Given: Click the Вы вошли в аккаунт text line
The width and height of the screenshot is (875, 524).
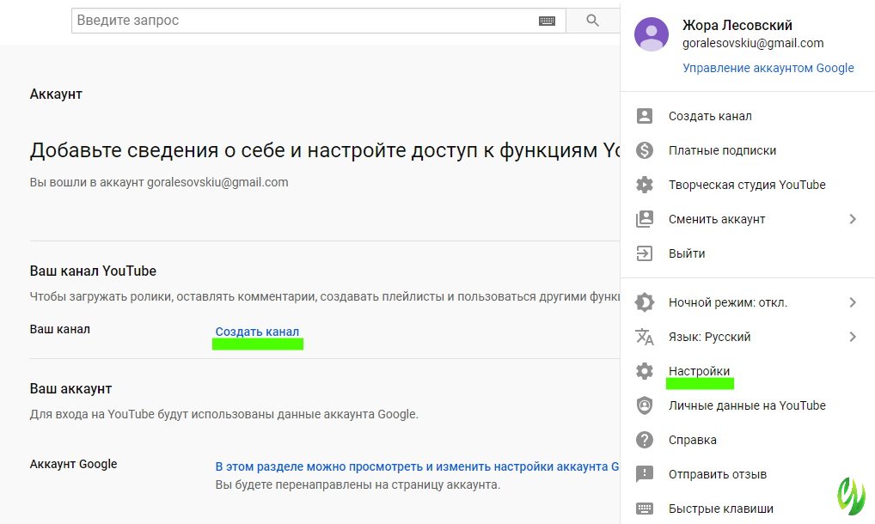Looking at the screenshot, I should pyautogui.click(x=159, y=182).
